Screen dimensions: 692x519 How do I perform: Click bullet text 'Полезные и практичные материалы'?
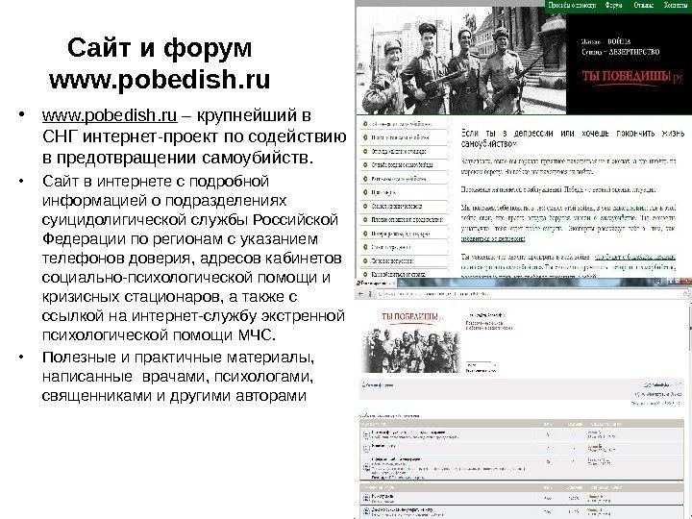coord(178,357)
